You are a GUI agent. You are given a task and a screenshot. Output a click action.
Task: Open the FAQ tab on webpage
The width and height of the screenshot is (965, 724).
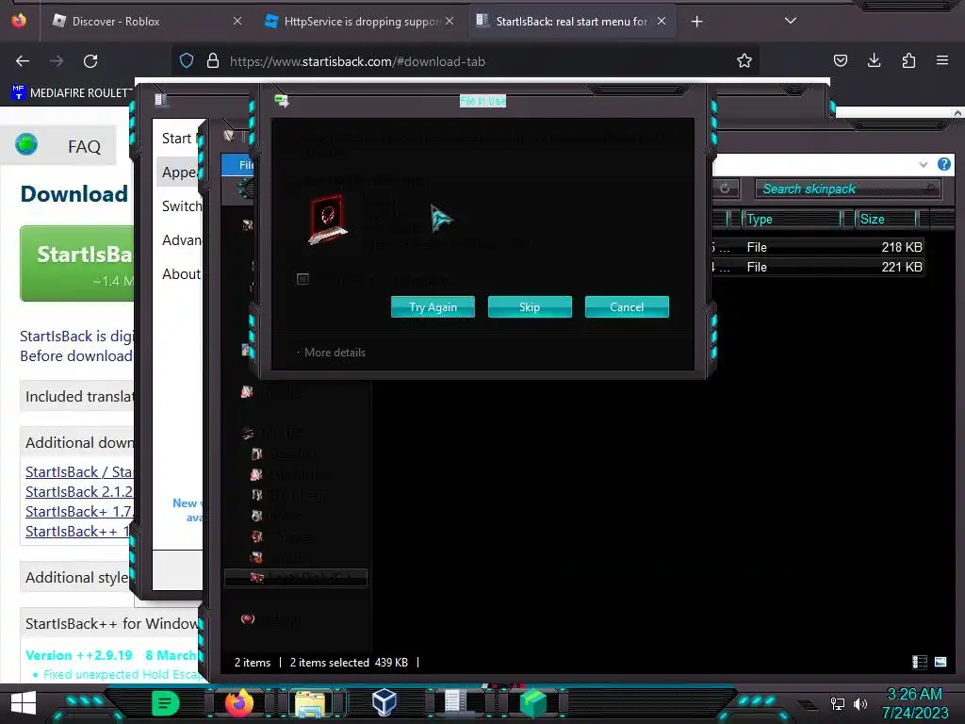click(57, 146)
